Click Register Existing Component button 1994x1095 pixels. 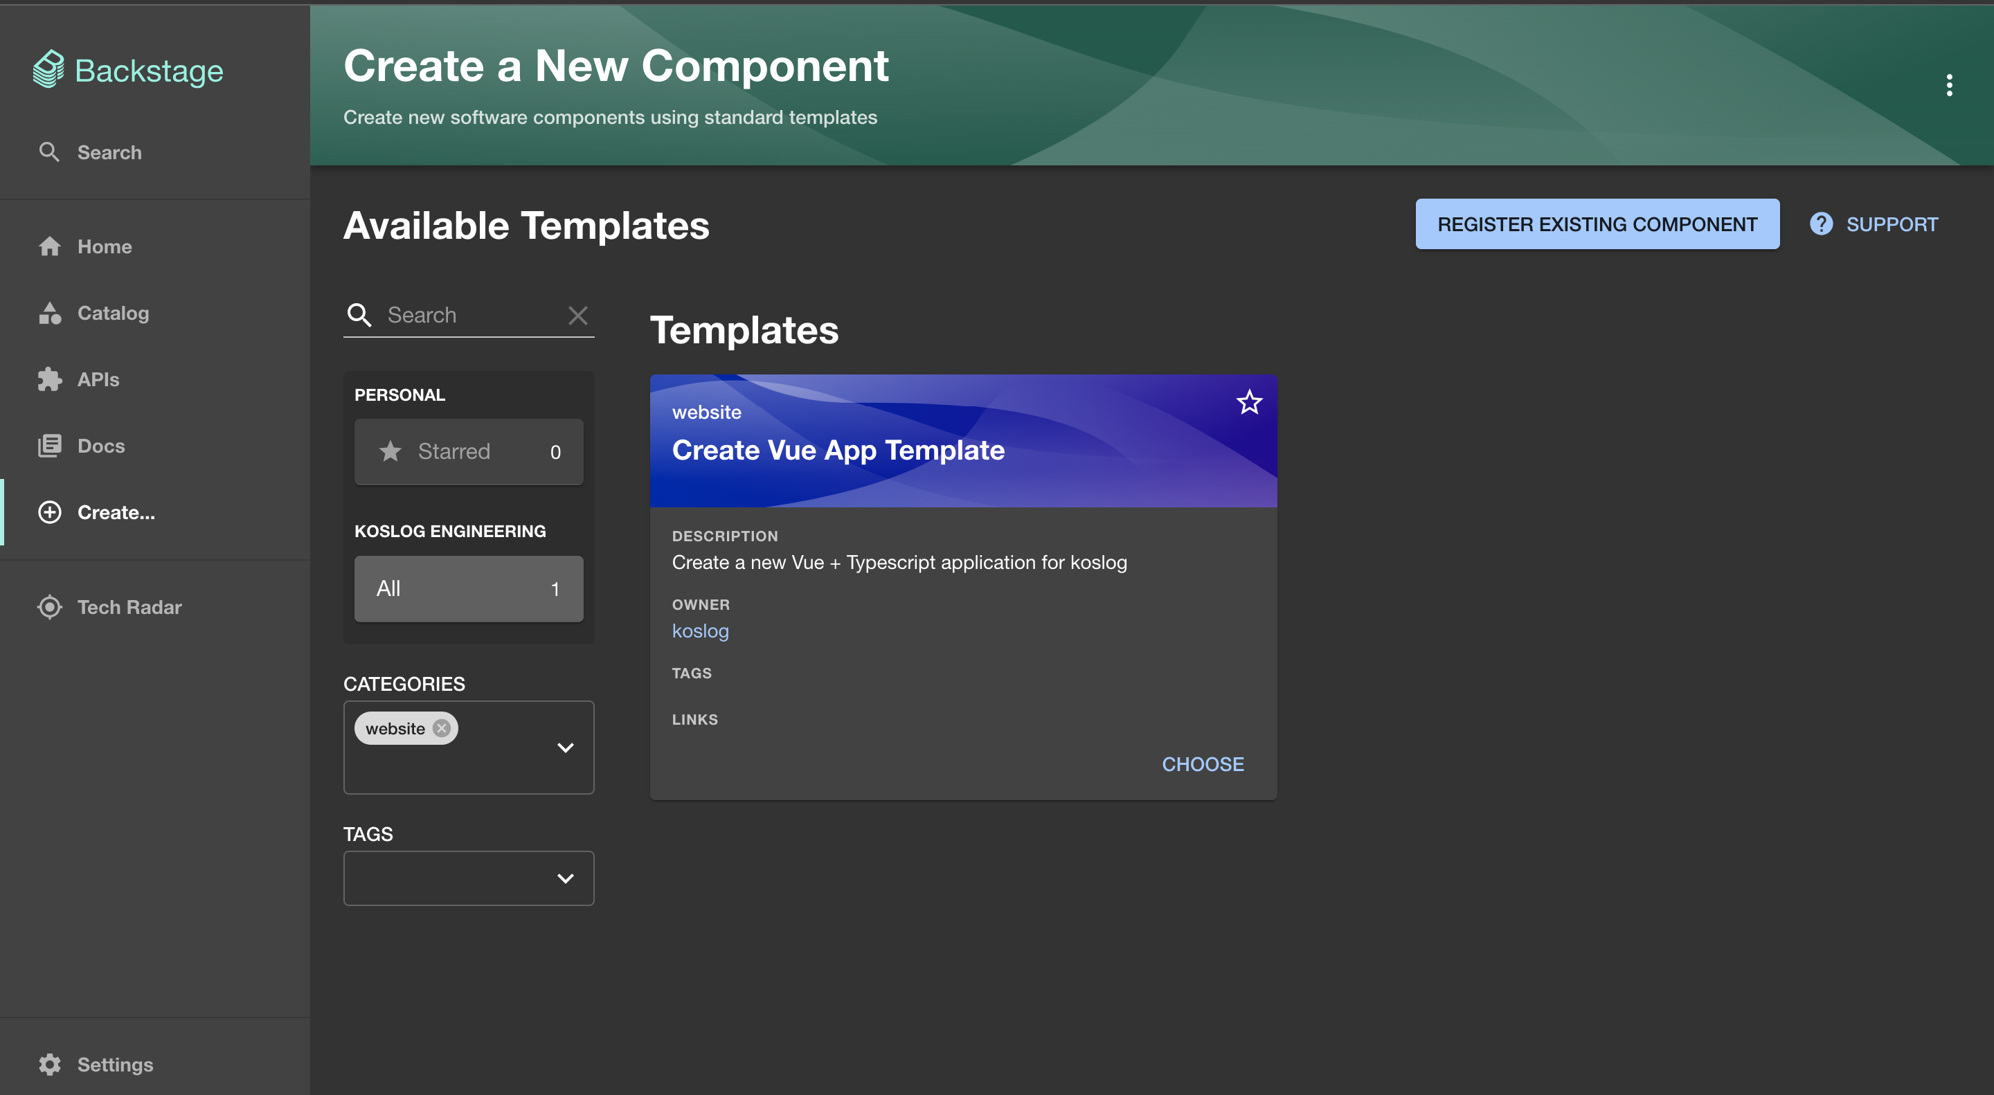pyautogui.click(x=1597, y=224)
